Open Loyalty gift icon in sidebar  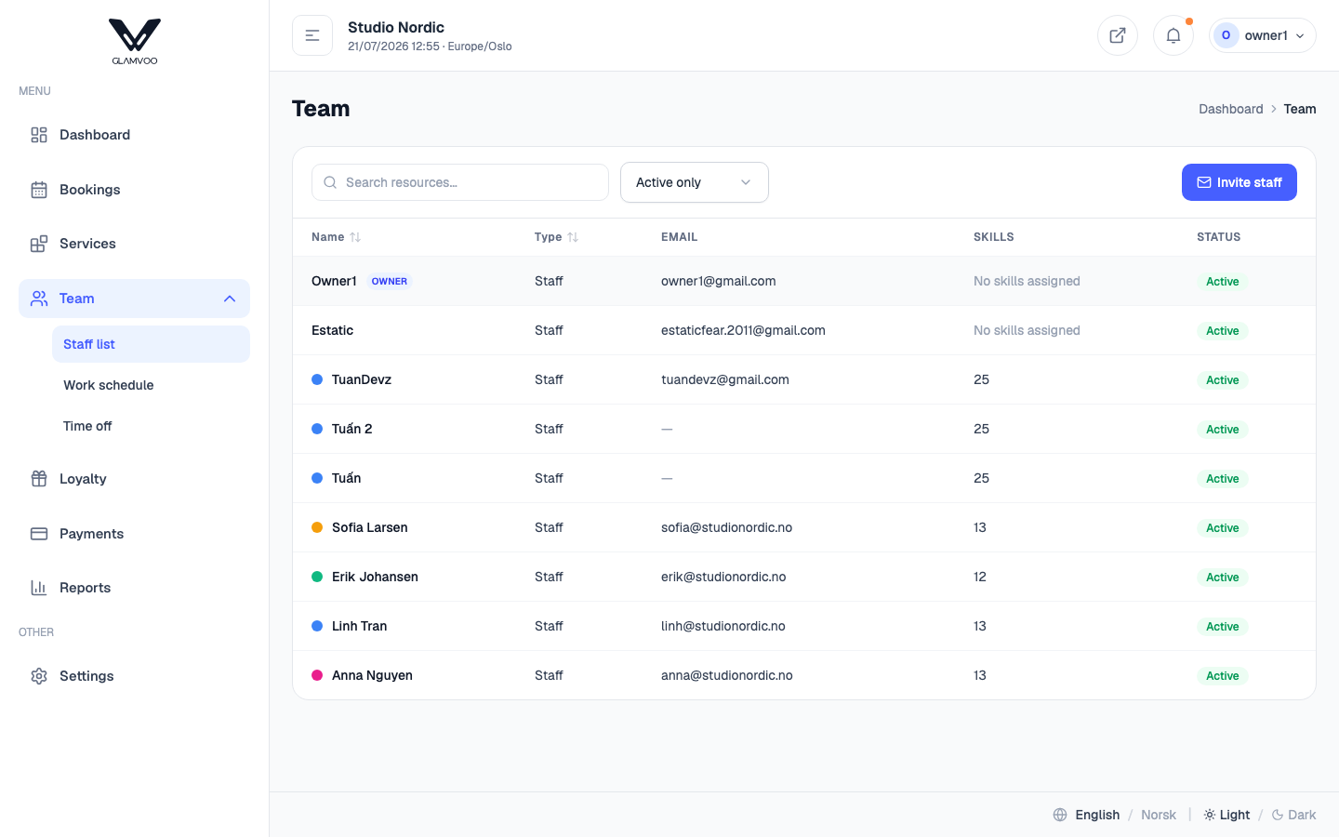[x=39, y=479]
